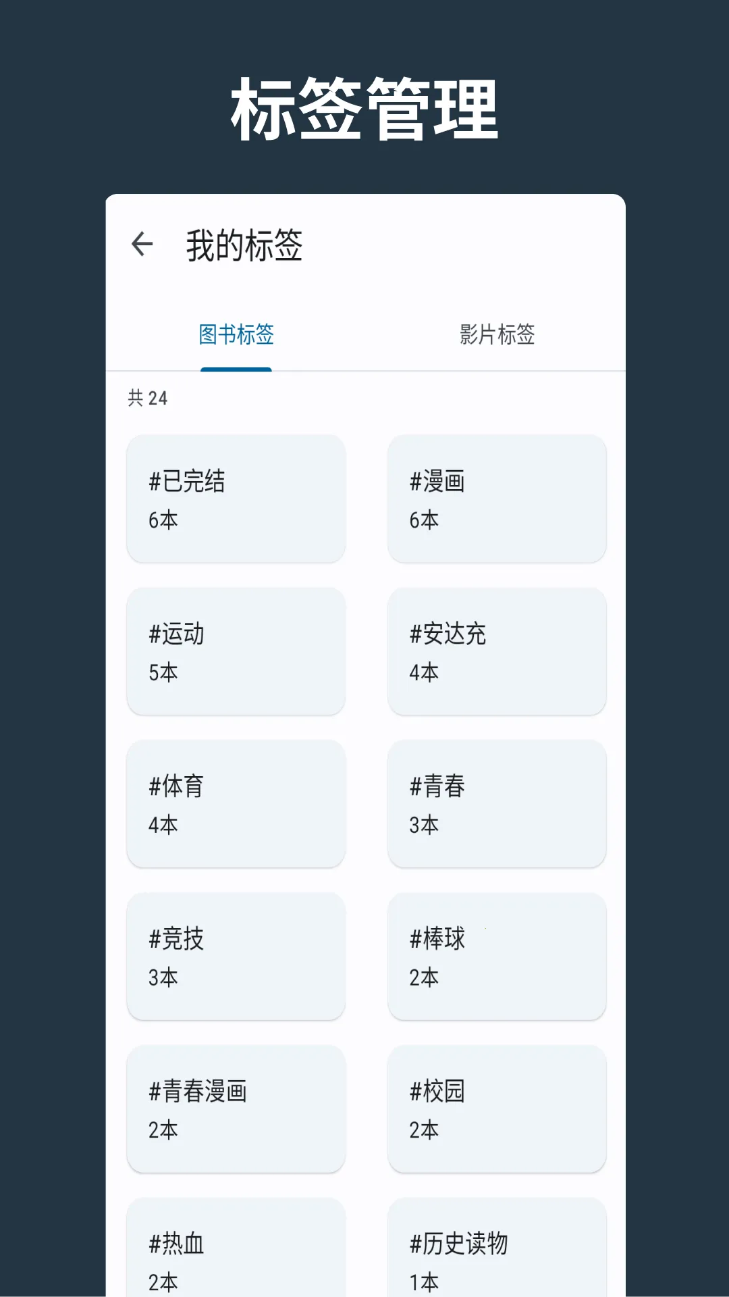The height and width of the screenshot is (1297, 729).
Task: Tap the #青春 tag with 3本
Action: click(496, 803)
